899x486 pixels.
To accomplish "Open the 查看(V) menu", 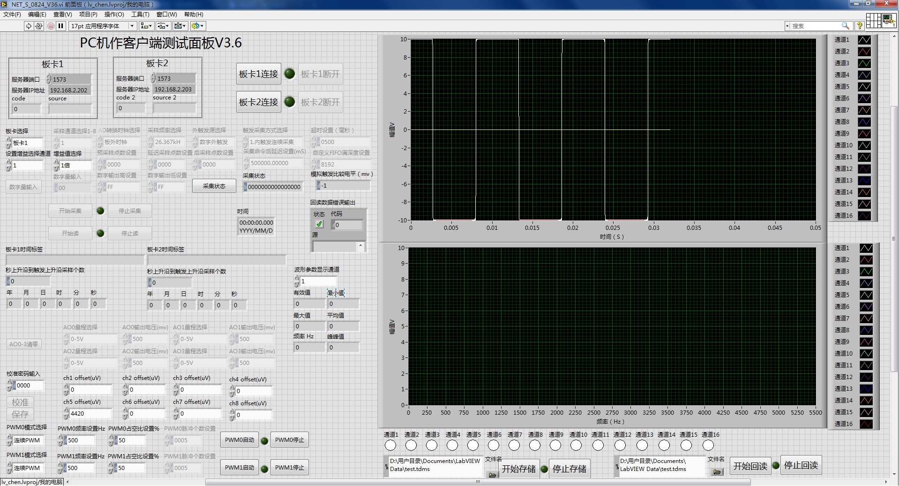I will pos(62,15).
